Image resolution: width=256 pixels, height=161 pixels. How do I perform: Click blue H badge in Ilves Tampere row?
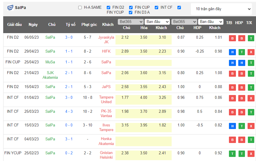pos(232,126)
